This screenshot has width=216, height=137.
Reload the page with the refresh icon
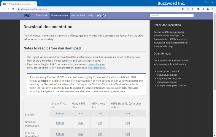tap(13, 9)
